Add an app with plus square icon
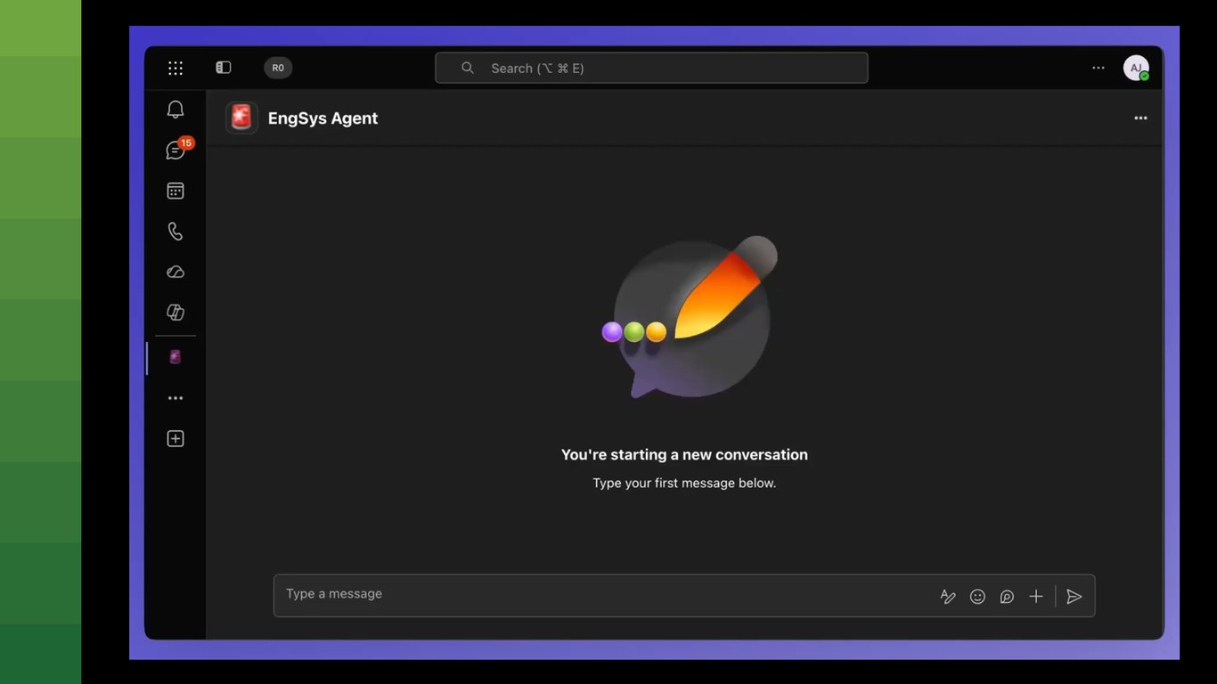Image resolution: width=1217 pixels, height=684 pixels. click(x=176, y=439)
